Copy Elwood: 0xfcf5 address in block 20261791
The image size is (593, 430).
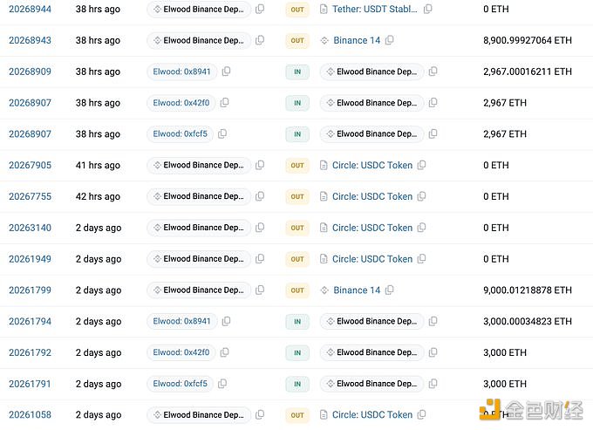[222, 384]
